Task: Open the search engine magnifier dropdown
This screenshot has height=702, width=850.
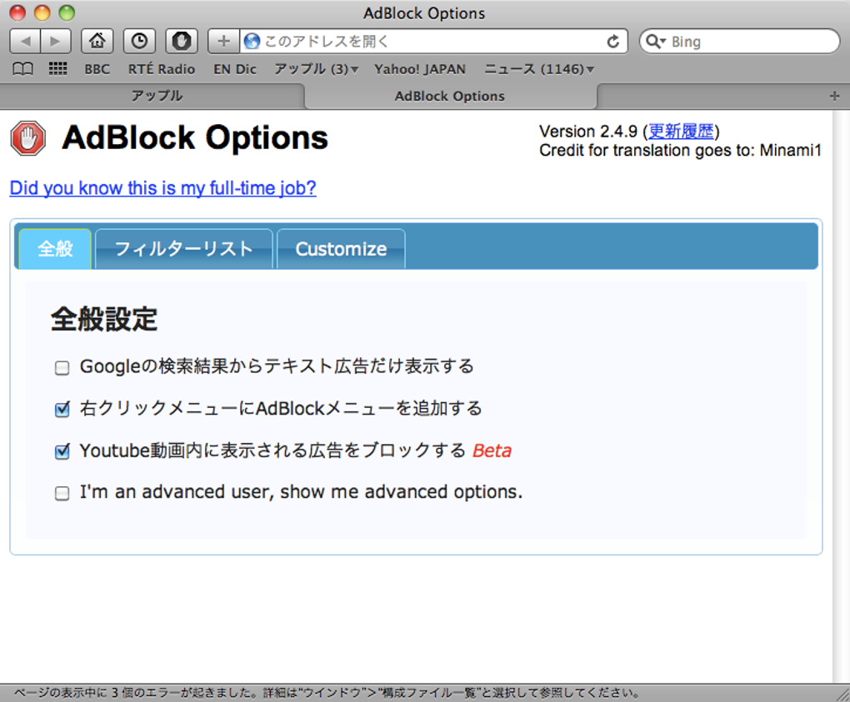Action: (x=655, y=41)
